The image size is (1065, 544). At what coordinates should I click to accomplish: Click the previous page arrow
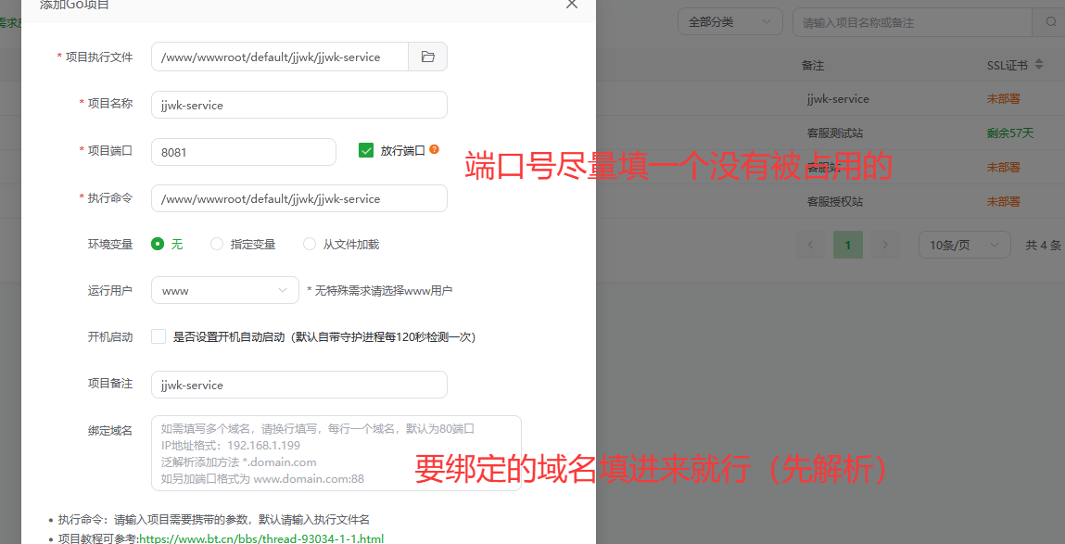(811, 244)
